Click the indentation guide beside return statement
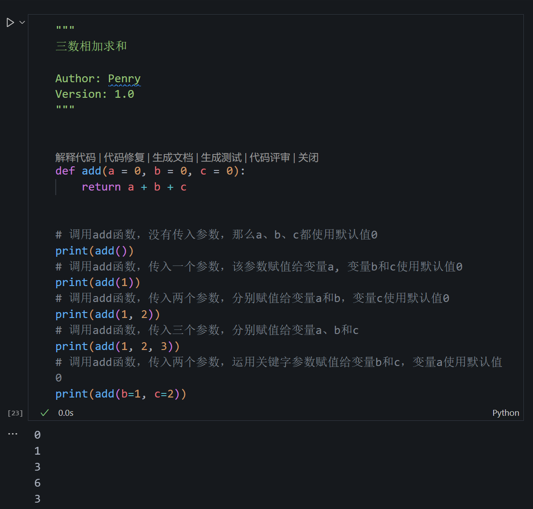 coord(56,186)
